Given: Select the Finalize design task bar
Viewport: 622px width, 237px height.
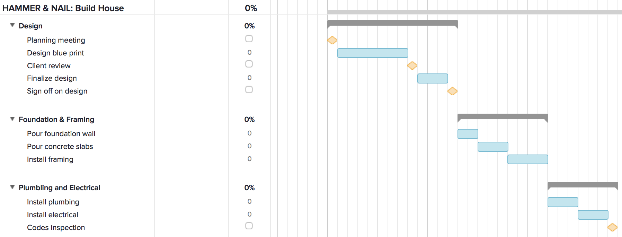Looking at the screenshot, I should (x=433, y=79).
